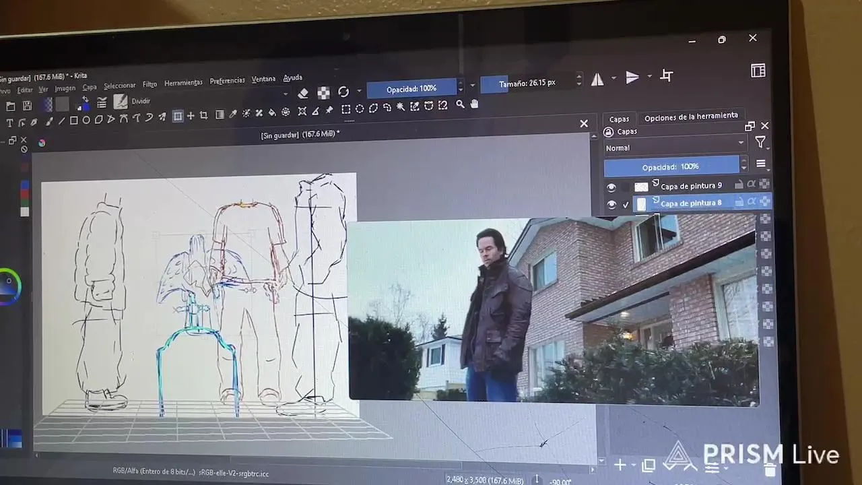Open the brush preset thumbnail
The width and height of the screenshot is (862, 485).
point(121,102)
